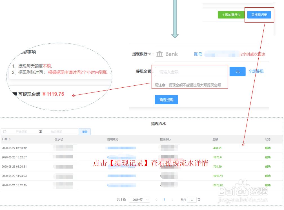Click the blue 元 currency button
The width and height of the screenshot is (284, 210).
pos(237,72)
